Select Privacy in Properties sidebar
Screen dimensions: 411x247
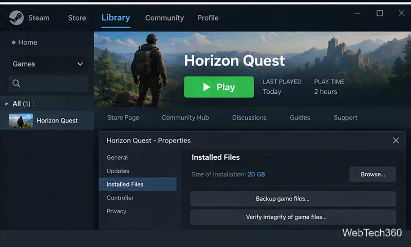(117, 211)
